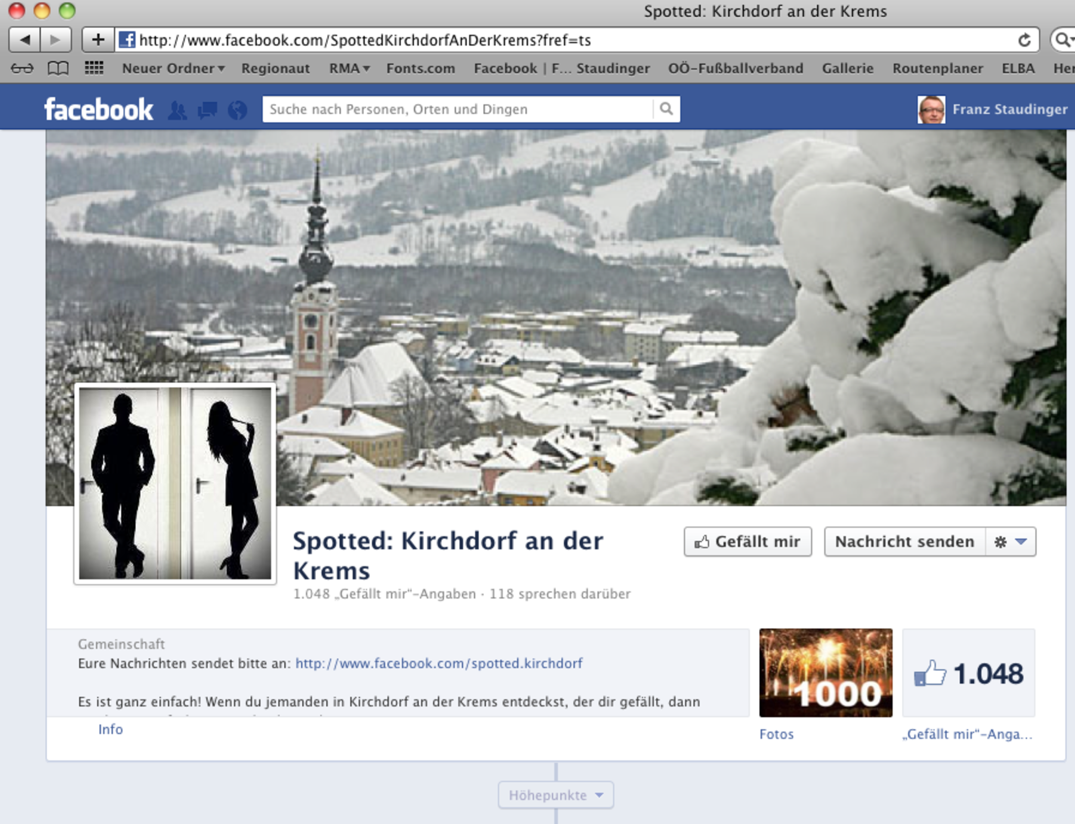This screenshot has height=824, width=1075.
Task: Click the facebook logo to go home
Action: click(x=99, y=110)
